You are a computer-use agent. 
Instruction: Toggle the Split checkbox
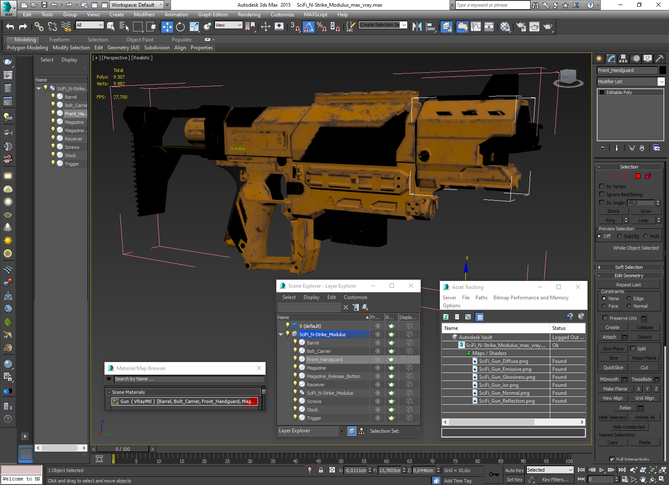pyautogui.click(x=633, y=349)
